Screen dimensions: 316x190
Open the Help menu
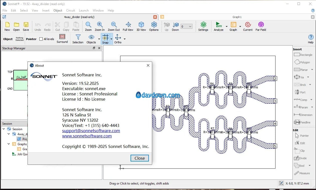(111, 11)
